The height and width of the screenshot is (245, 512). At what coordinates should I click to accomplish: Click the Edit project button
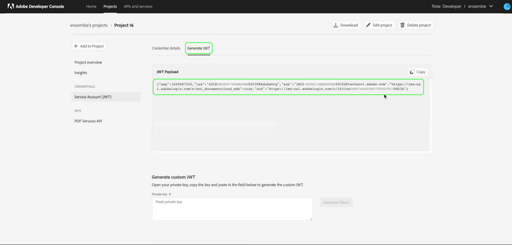click(380, 25)
